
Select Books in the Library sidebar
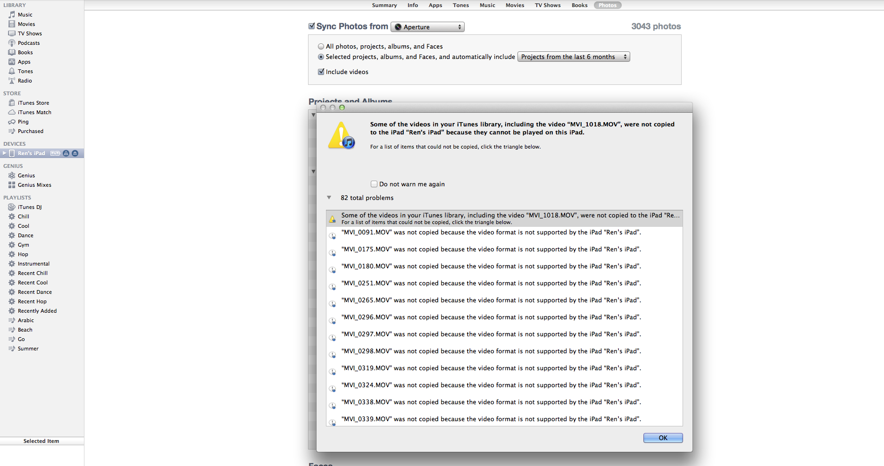tap(25, 52)
